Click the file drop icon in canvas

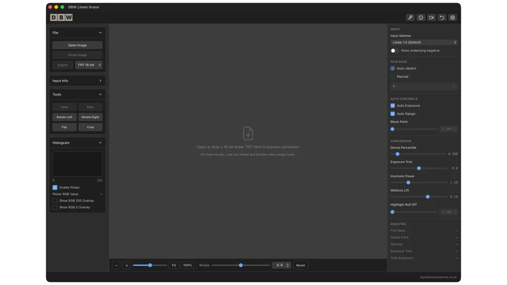point(248,133)
